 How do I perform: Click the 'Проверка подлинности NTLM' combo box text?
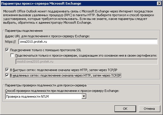click(x=27, y=97)
